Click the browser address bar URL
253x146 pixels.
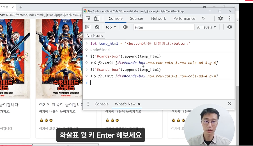41,15
